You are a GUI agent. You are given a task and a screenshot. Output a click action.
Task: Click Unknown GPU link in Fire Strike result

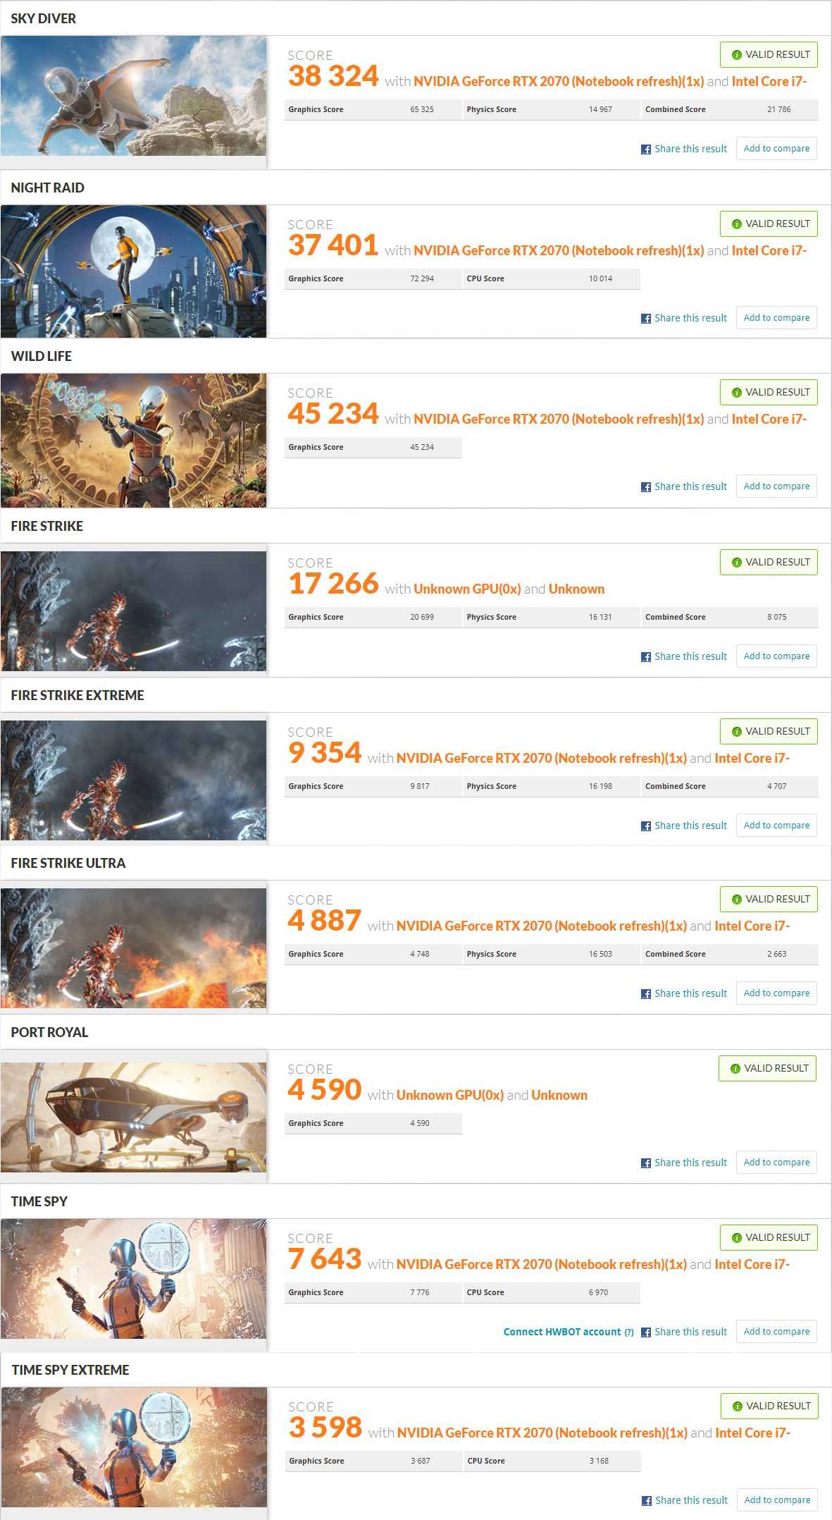coord(467,589)
